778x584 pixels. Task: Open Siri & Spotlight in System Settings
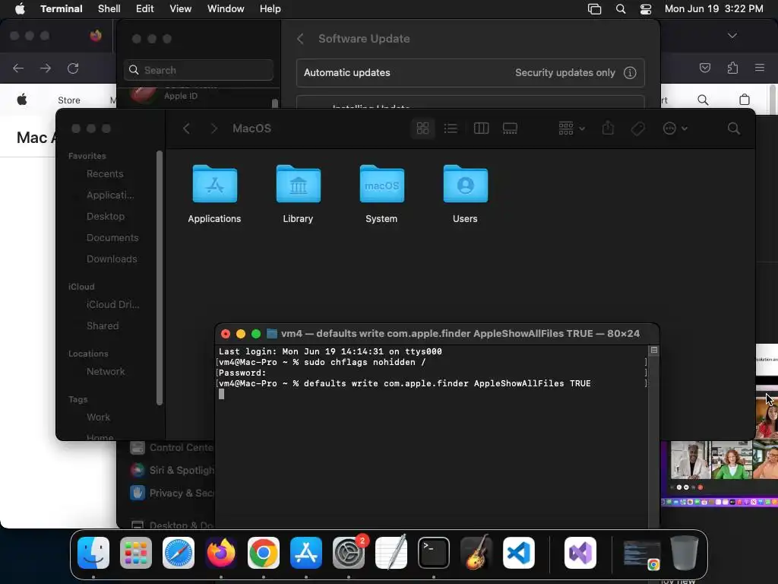pyautogui.click(x=172, y=470)
